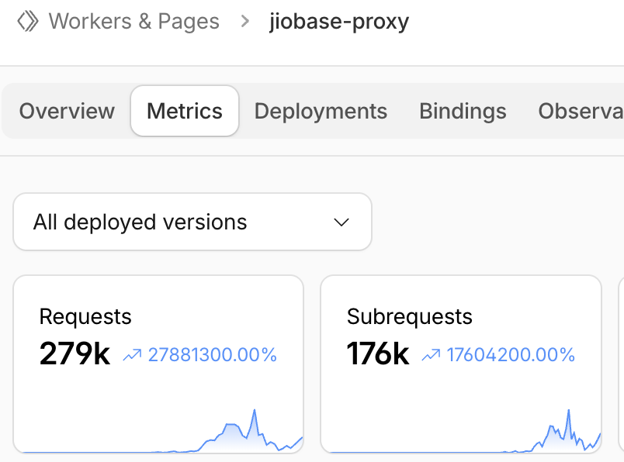Click the breadcrumb chevron separator

pyautogui.click(x=245, y=21)
